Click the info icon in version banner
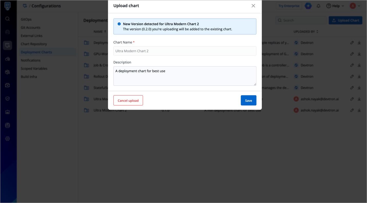367x203 pixels. coord(119,24)
